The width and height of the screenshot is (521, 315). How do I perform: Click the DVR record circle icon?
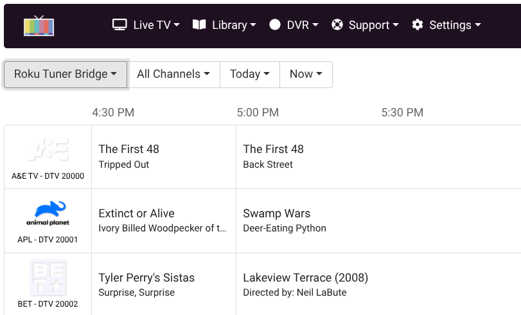pos(275,25)
